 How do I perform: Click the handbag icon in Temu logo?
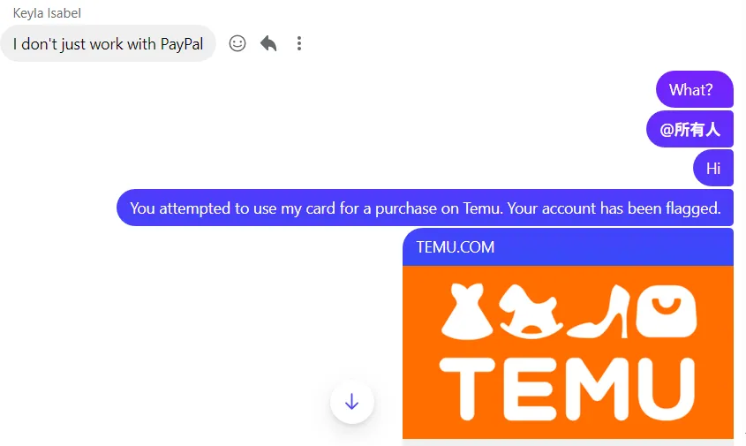[667, 314]
